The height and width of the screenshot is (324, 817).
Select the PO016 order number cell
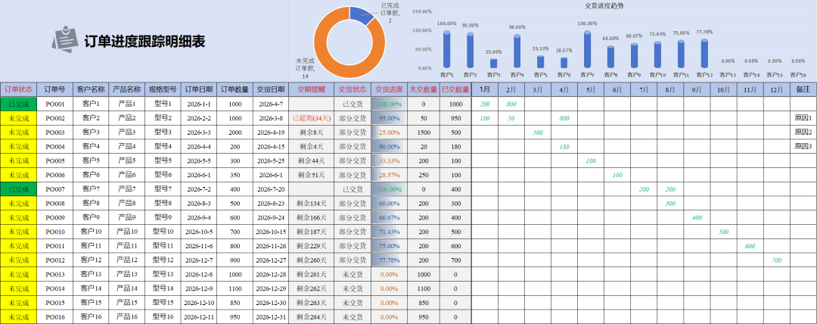[55, 317]
